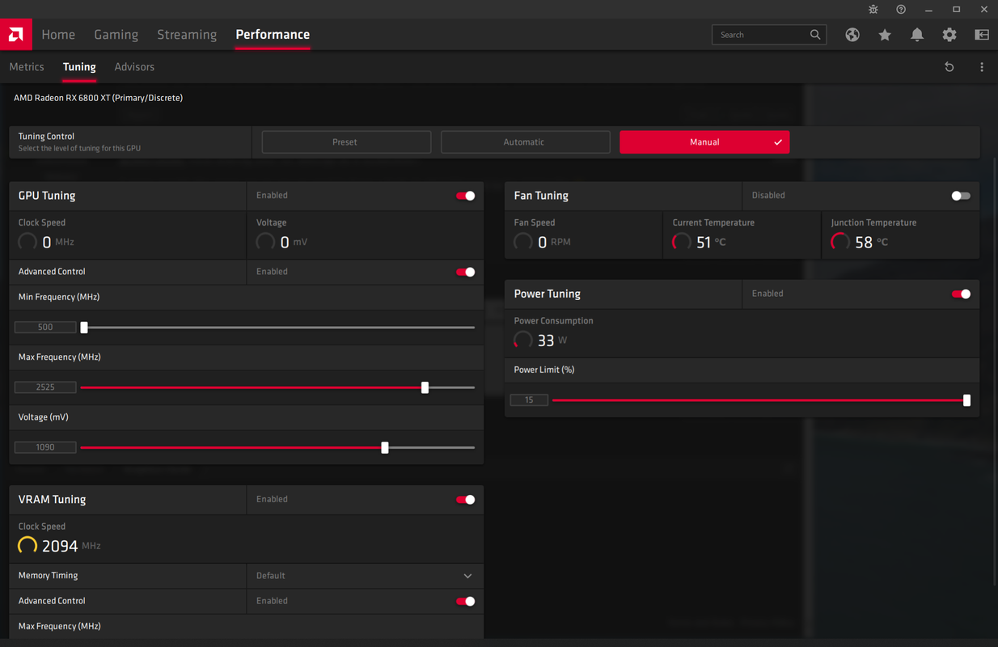The image size is (998, 647).
Task: Click the Voltage (mV) slider handle
Action: 385,447
